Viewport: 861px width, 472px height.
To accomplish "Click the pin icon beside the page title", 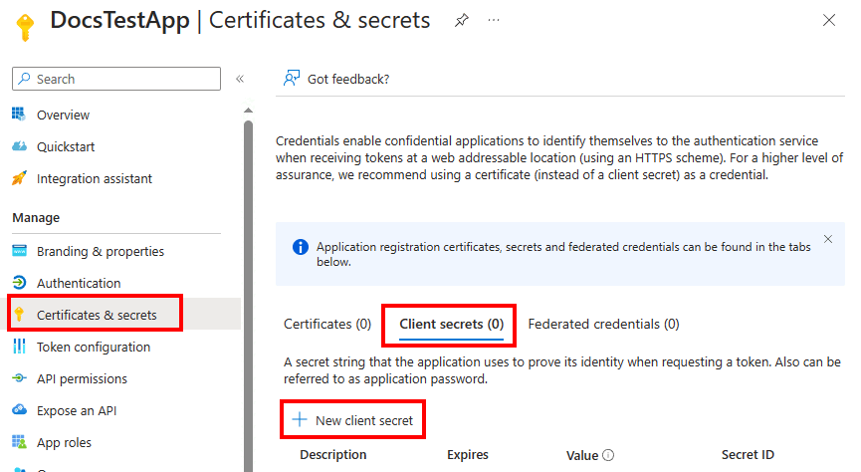I will coord(461,20).
